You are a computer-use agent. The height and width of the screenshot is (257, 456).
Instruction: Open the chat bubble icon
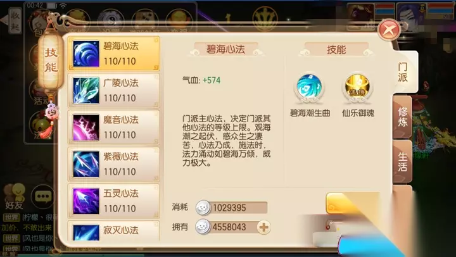(42, 197)
